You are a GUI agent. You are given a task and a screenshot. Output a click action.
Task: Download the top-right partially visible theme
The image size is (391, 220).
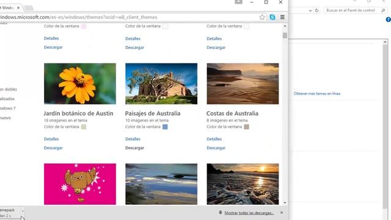[216, 48]
